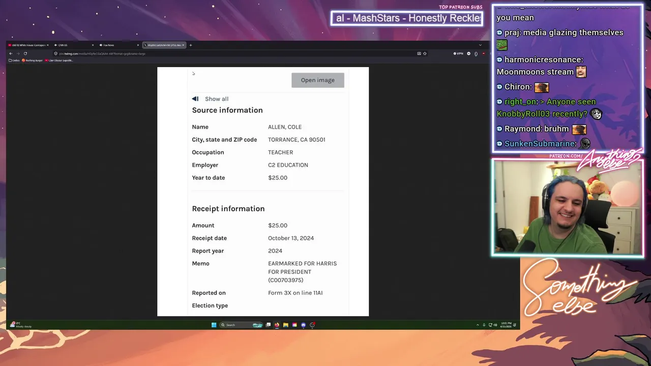Click the EARMARKED FOR HARRIS memo text

click(x=302, y=272)
